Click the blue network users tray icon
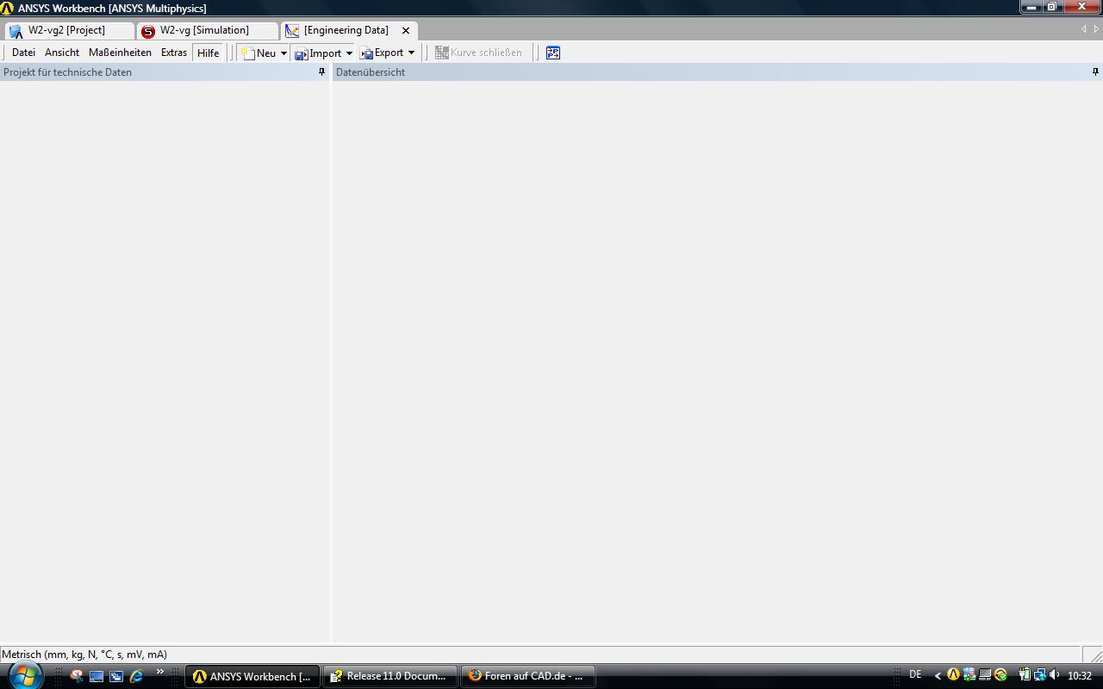The width and height of the screenshot is (1103, 689). click(969, 675)
